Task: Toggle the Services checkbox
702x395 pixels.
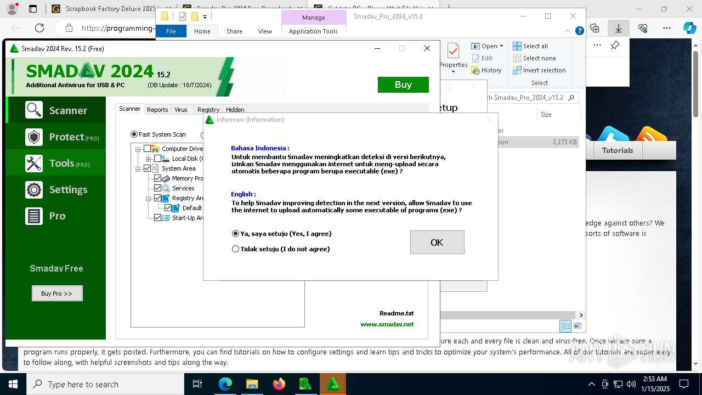Action: point(157,188)
